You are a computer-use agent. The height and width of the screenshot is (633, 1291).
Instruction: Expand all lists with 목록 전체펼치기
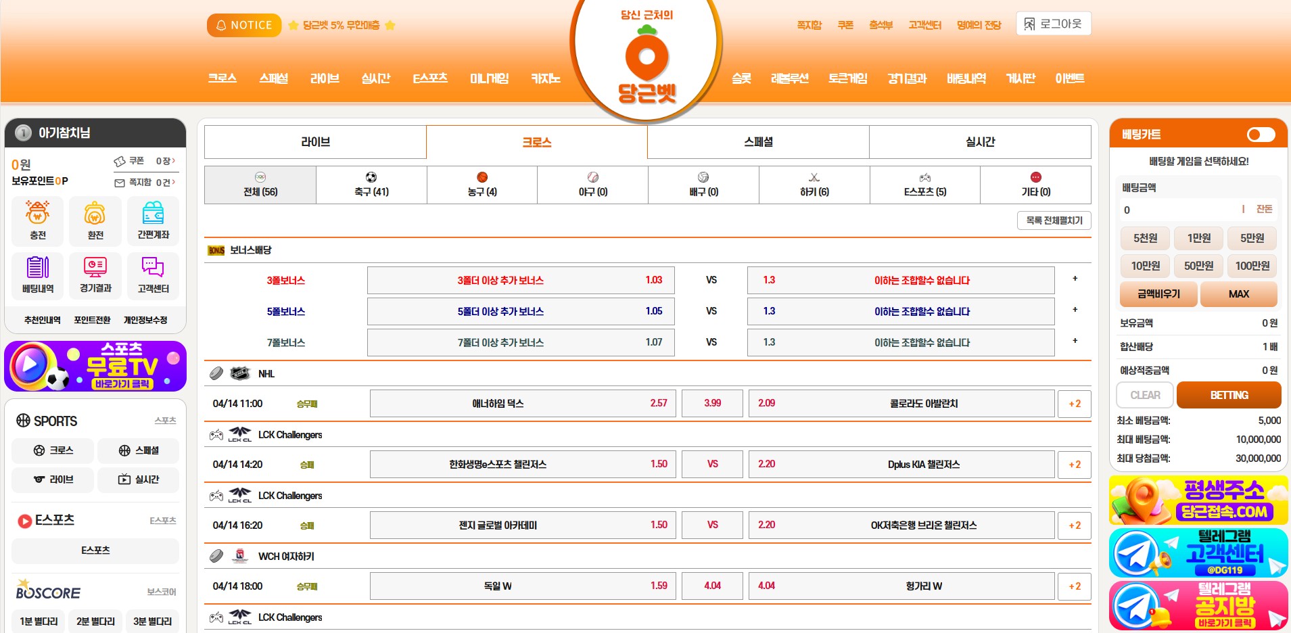pos(1054,220)
